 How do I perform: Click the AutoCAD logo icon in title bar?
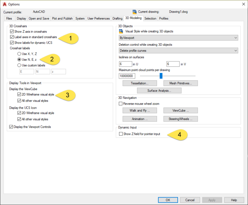5,4
